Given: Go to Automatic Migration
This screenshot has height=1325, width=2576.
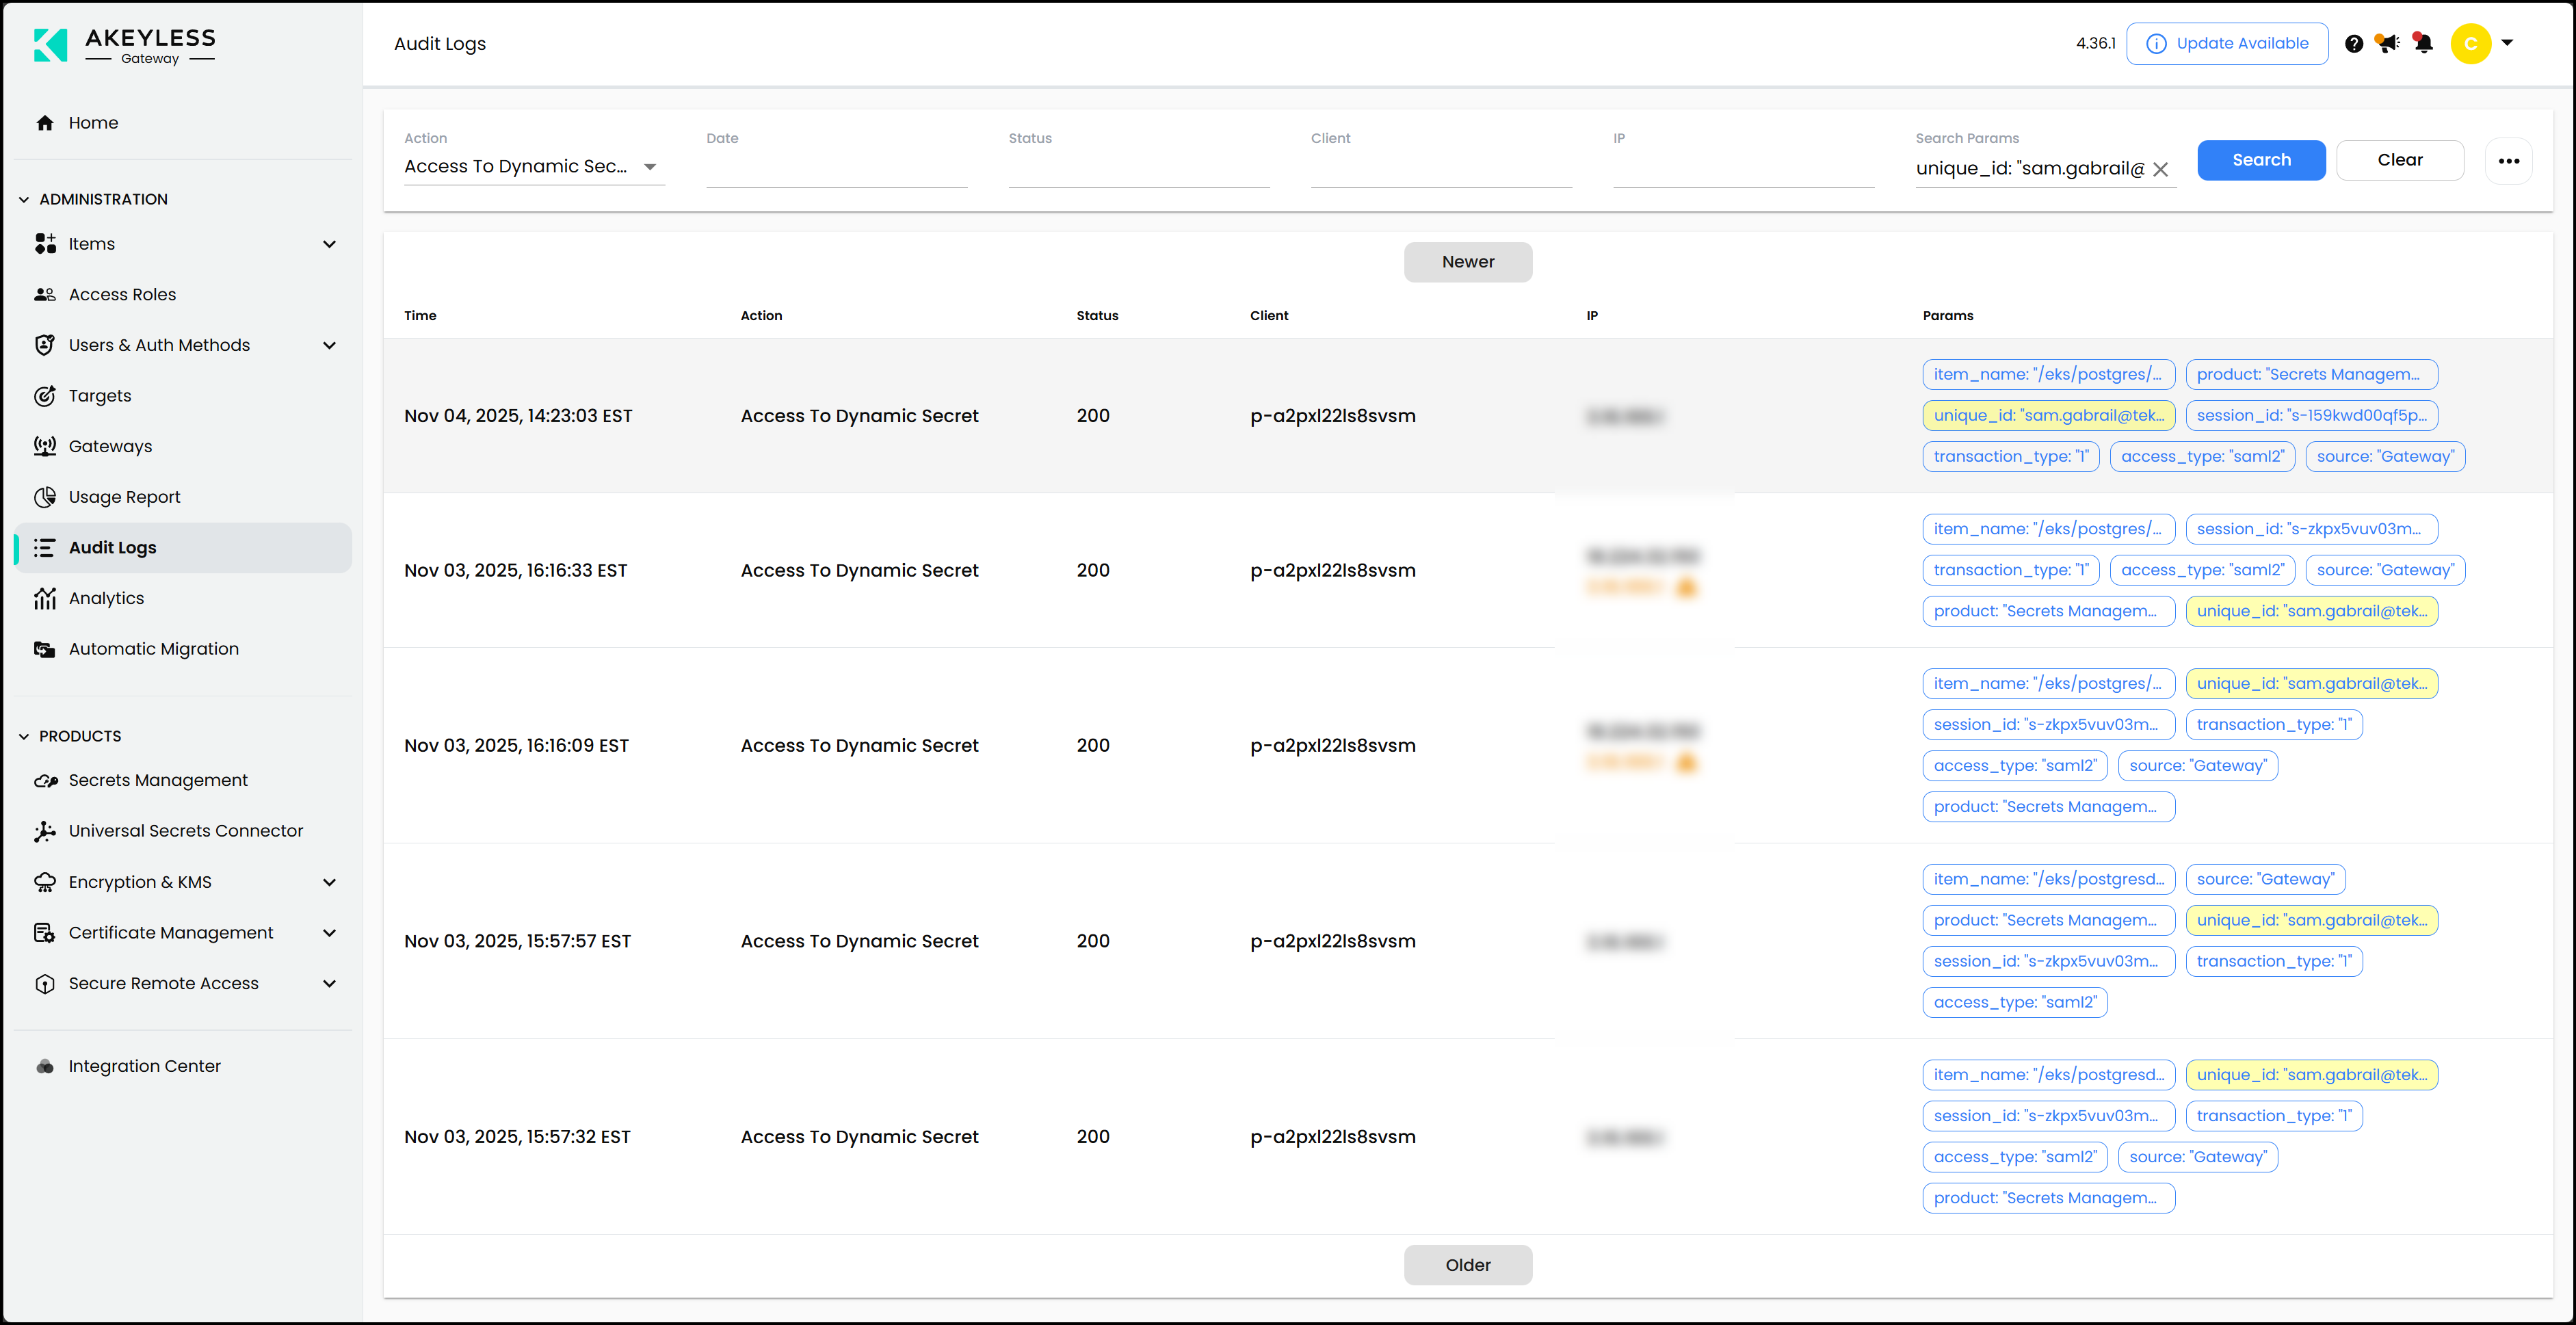Looking at the screenshot, I should pyautogui.click(x=153, y=648).
